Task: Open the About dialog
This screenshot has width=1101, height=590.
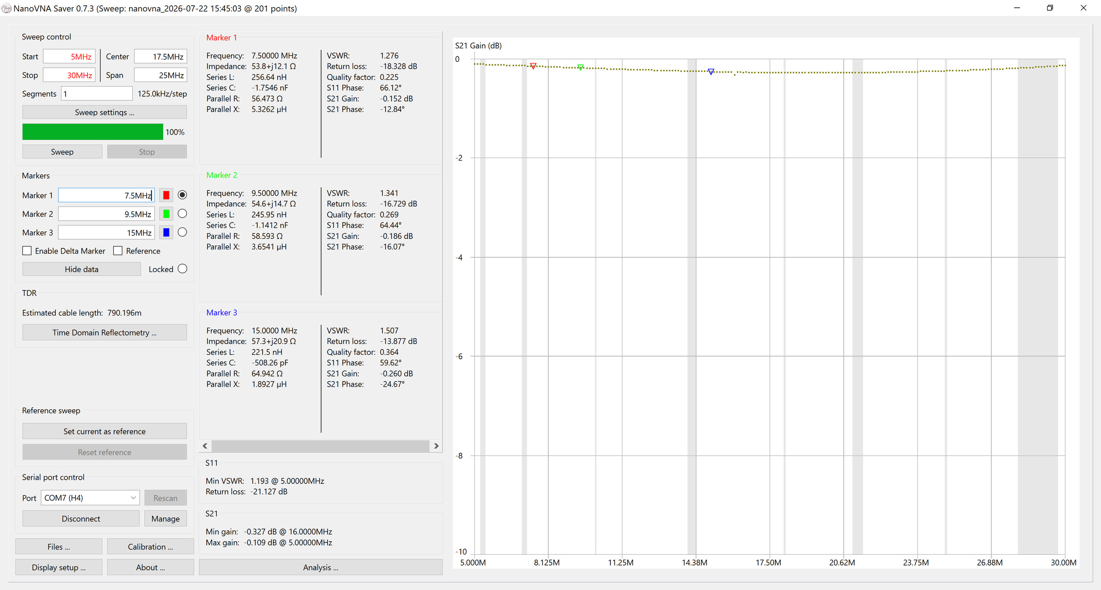Action: point(151,567)
